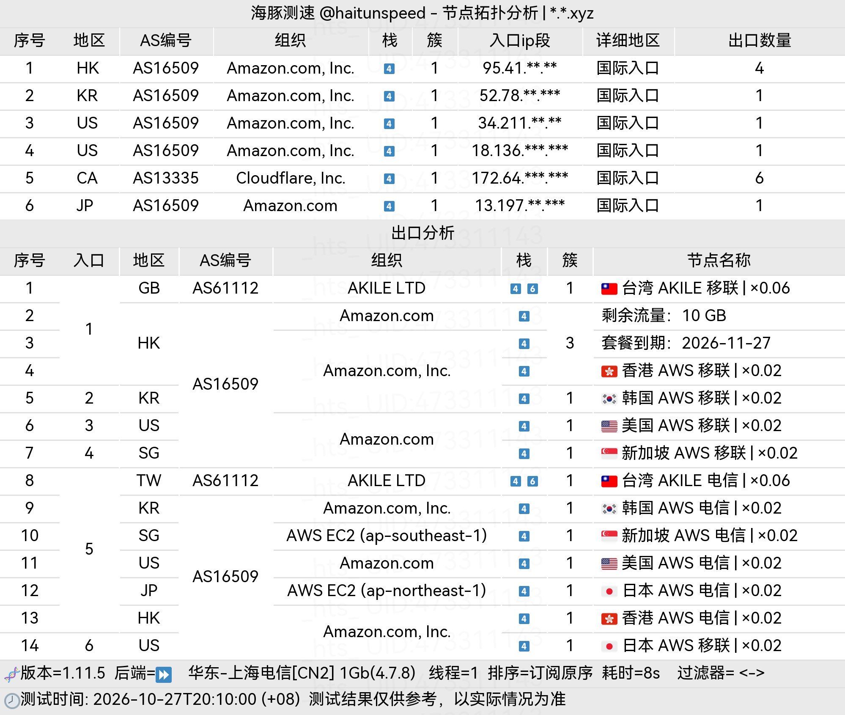Click the IPv4 badge for AWS EC2 ap-northeast-1
Image resolution: width=845 pixels, height=715 pixels.
coord(524,591)
